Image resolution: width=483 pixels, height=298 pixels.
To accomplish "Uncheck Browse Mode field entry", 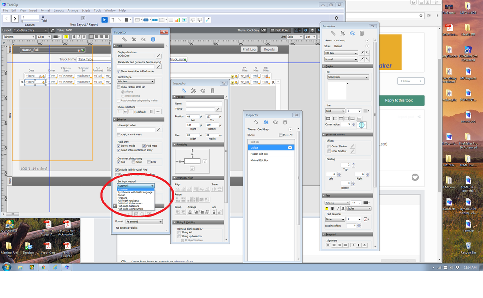I will click(119, 146).
